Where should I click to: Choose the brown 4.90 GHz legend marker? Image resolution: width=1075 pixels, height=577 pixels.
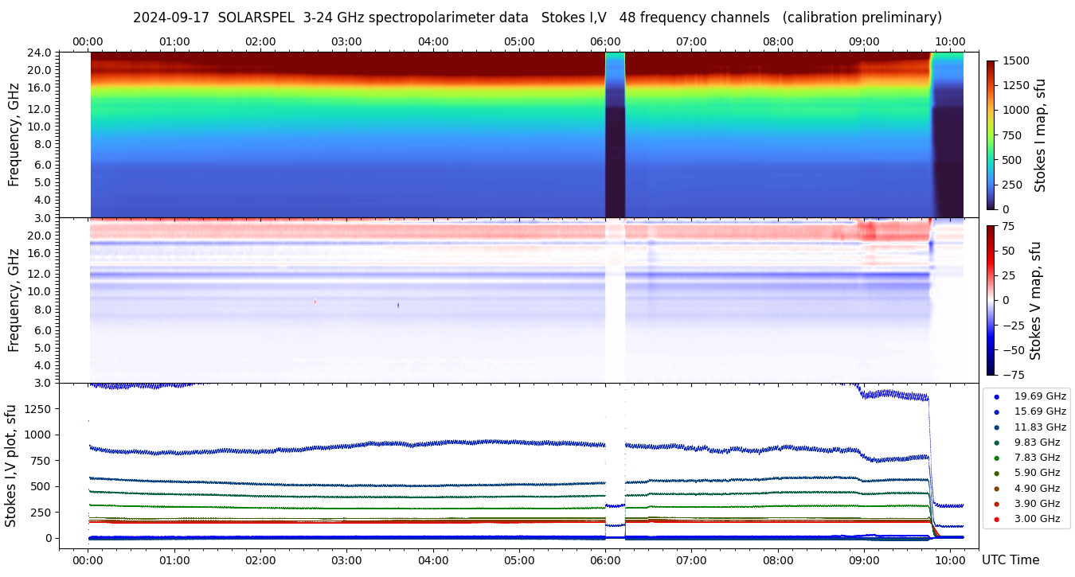point(996,489)
